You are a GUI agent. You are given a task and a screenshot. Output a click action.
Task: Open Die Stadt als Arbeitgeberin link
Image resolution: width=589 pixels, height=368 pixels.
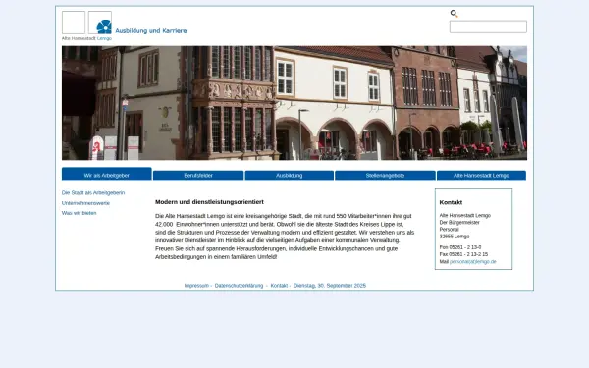(93, 192)
